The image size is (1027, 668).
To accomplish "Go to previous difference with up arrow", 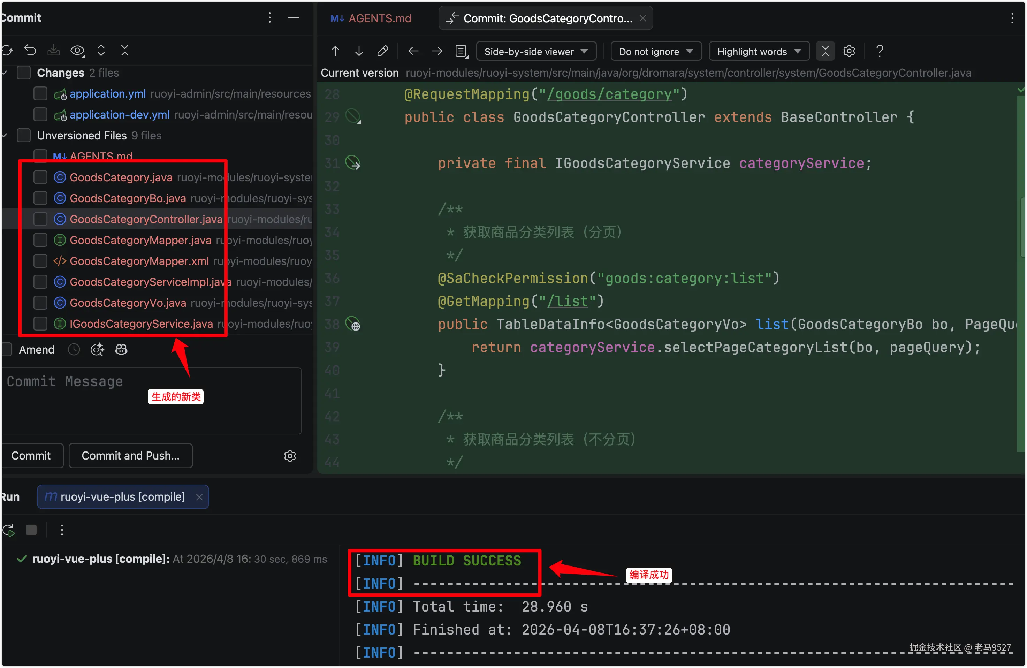I will pos(335,51).
